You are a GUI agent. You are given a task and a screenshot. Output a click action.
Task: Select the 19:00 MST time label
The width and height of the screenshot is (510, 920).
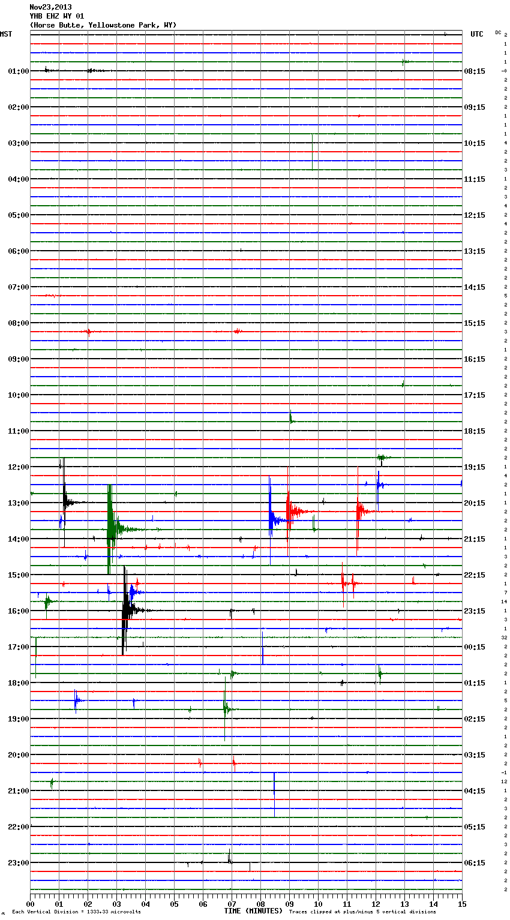[18, 719]
